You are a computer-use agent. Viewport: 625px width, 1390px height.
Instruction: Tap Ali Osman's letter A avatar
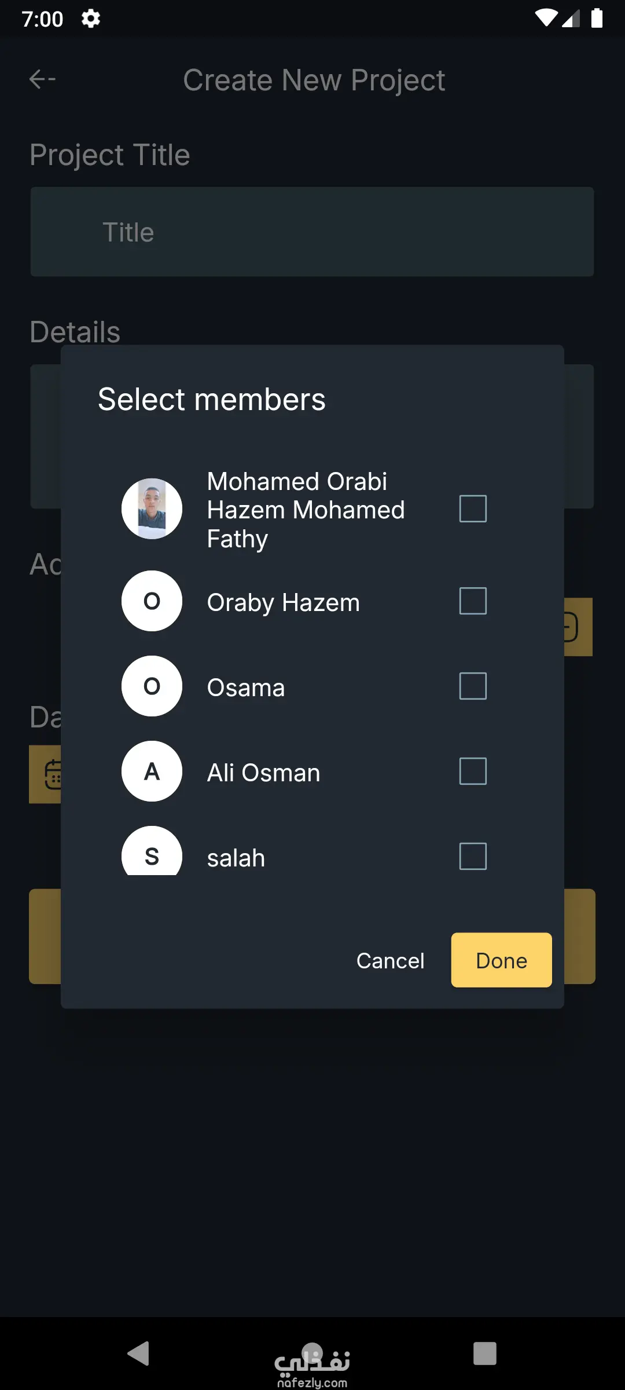click(x=152, y=771)
